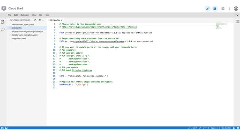
Task: Change the LF line ending setting
Action: (x=200, y=128)
